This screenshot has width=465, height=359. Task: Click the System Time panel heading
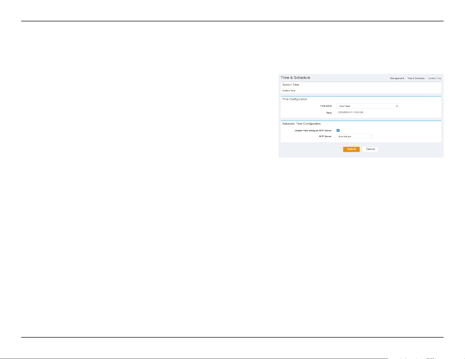tap(291, 85)
